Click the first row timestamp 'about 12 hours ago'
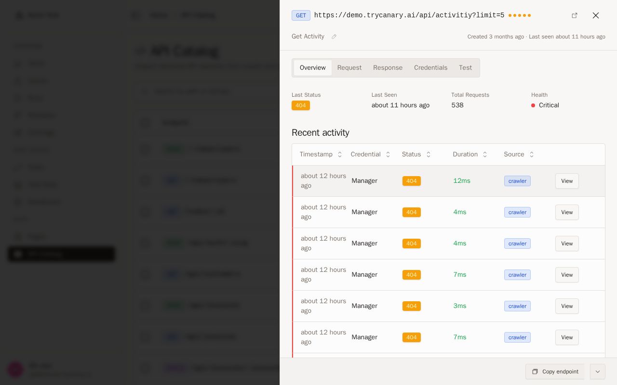Screen dimensions: 617x385 tap(323, 181)
